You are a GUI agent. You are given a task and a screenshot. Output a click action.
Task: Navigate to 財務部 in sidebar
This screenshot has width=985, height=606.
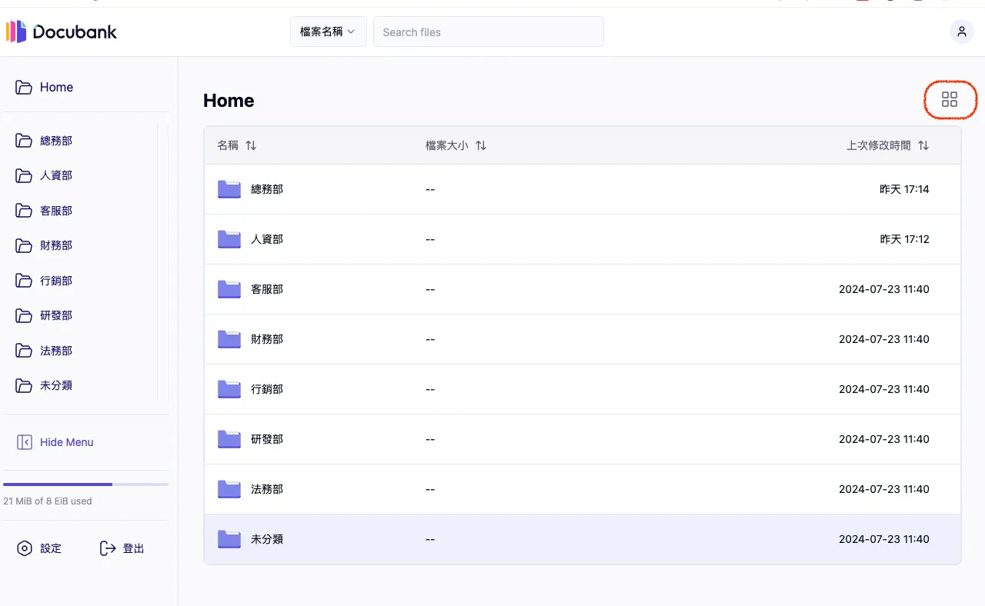pos(56,245)
